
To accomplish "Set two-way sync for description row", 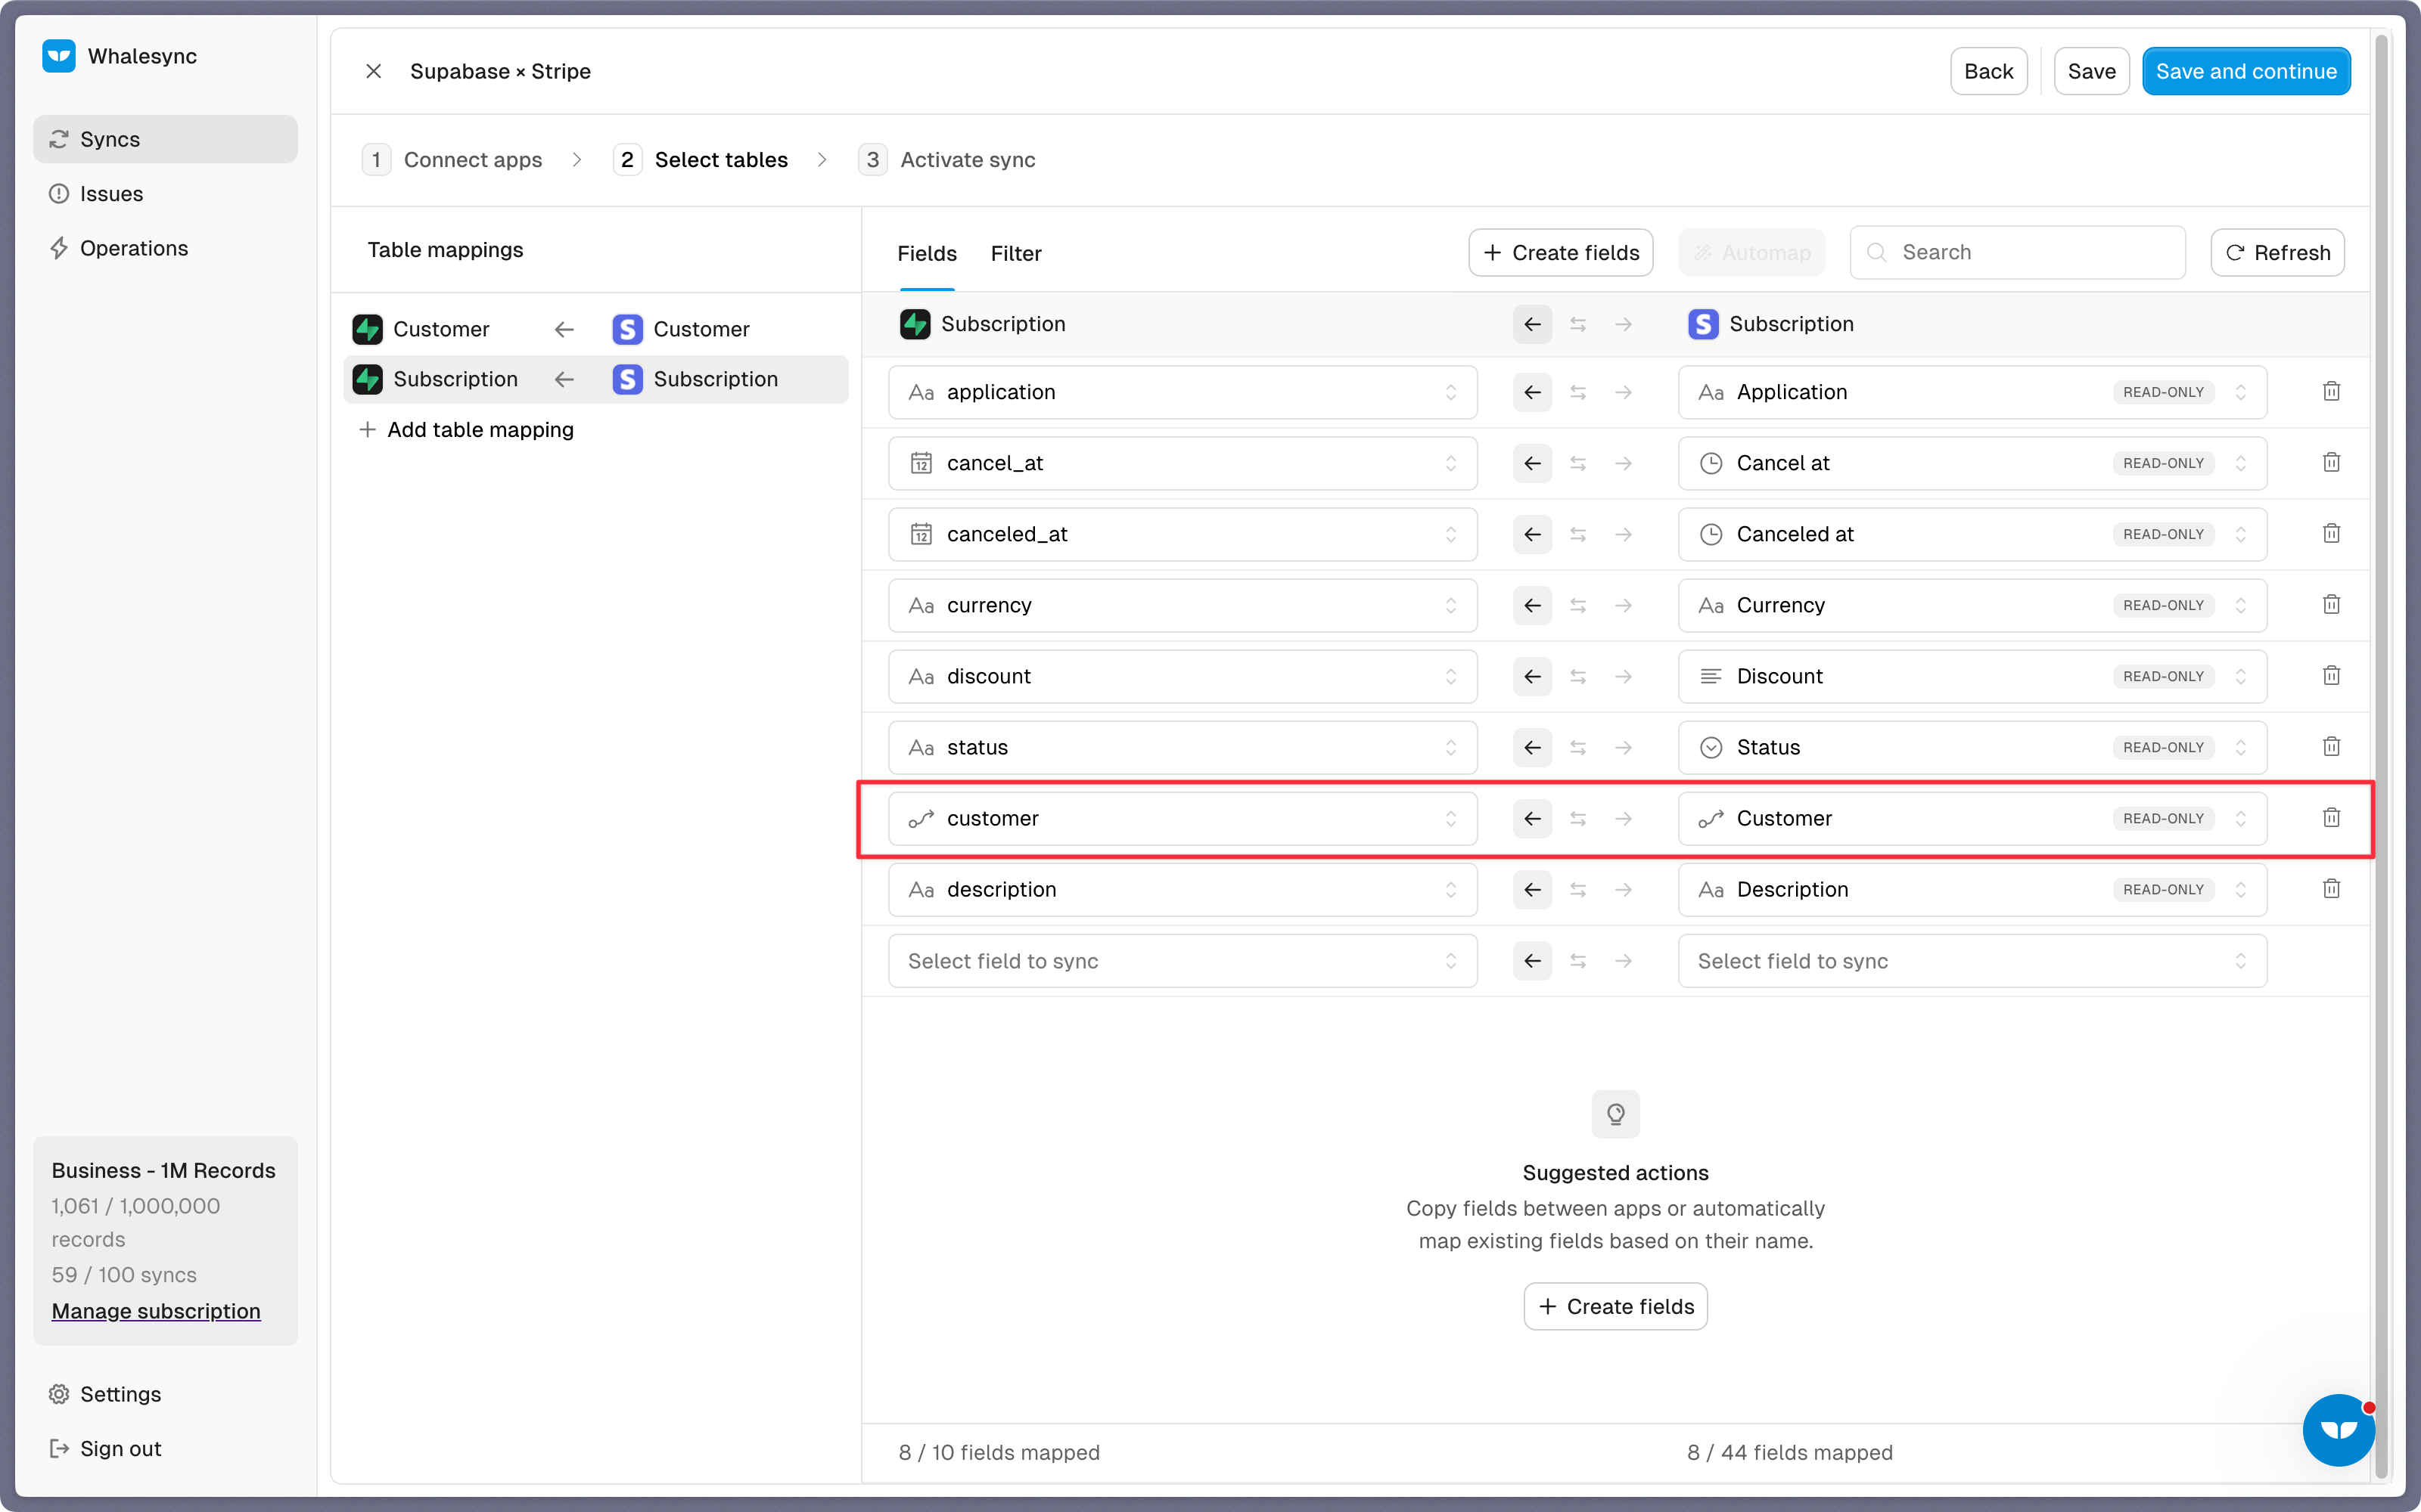I will click(1577, 889).
